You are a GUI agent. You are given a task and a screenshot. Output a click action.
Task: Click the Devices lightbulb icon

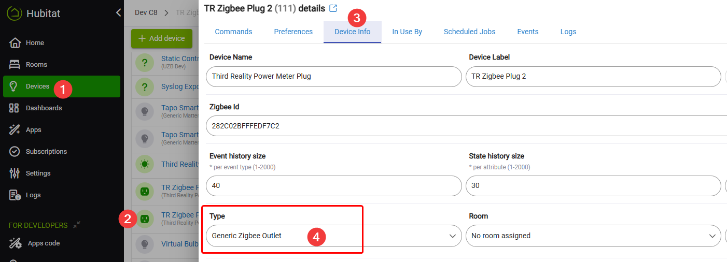[15, 86]
